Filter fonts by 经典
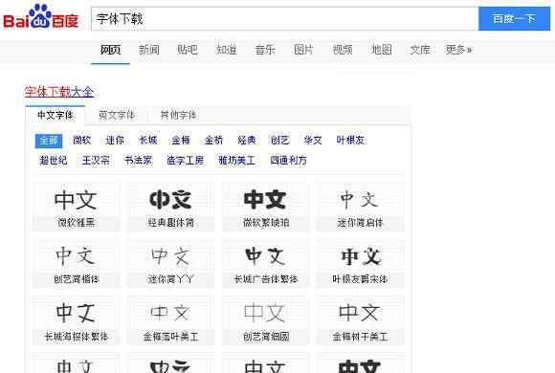This screenshot has height=373, width=555. click(247, 141)
